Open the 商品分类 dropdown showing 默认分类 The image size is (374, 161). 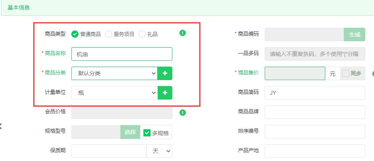click(114, 73)
